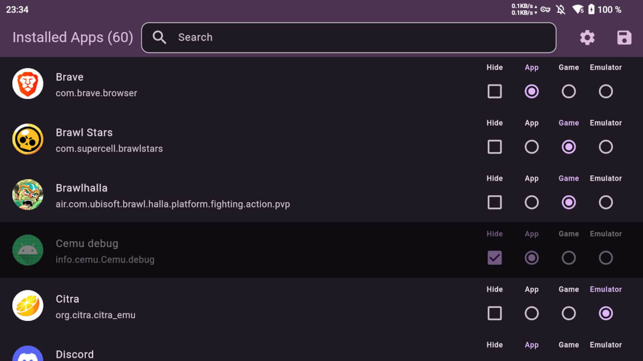
Task: Click the save floppy disk icon
Action: (x=624, y=37)
